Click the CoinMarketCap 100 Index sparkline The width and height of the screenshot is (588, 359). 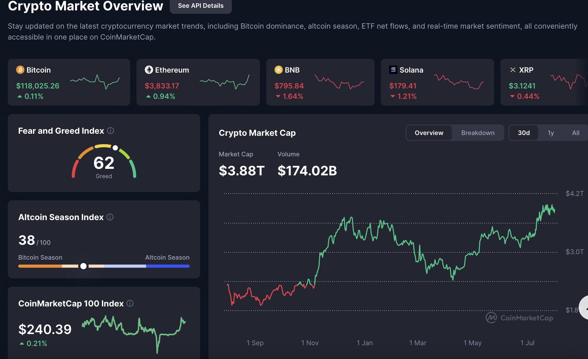point(134,334)
